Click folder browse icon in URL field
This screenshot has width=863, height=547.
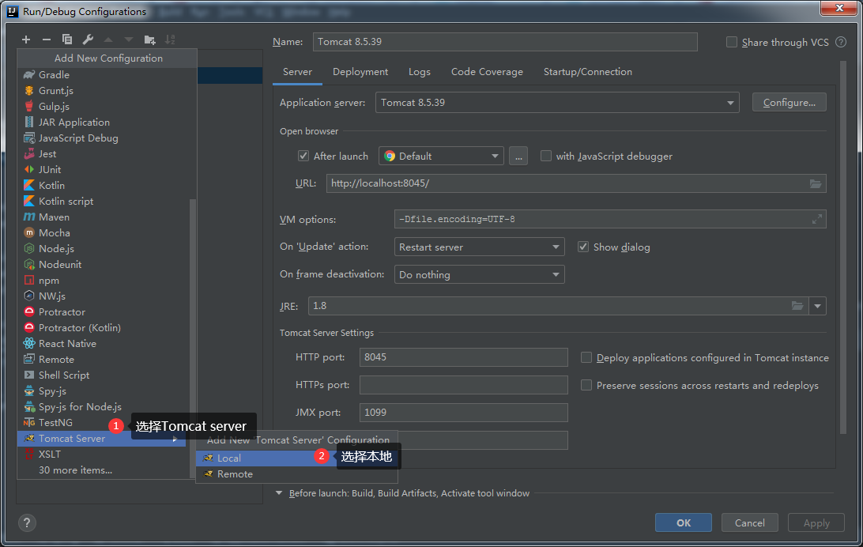click(815, 183)
